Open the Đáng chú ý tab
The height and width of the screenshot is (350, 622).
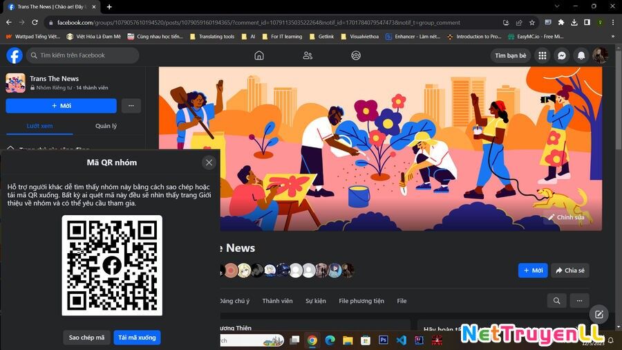tap(235, 301)
